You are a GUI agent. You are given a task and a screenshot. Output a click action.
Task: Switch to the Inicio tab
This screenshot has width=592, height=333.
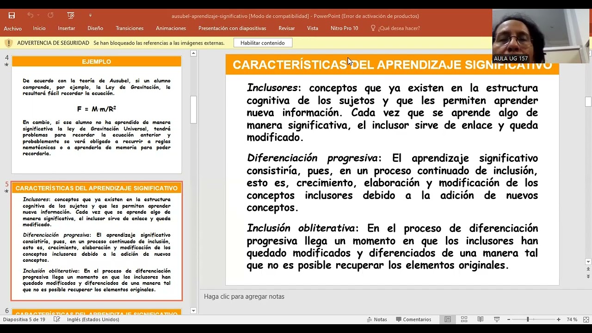pos(39,28)
